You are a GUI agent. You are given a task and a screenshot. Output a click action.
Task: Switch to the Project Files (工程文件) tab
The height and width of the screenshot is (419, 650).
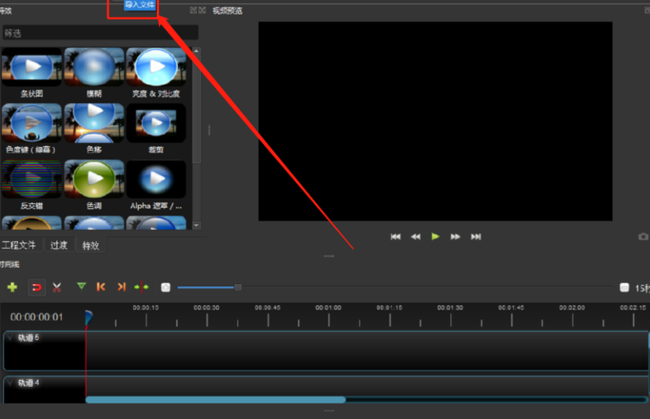click(19, 245)
